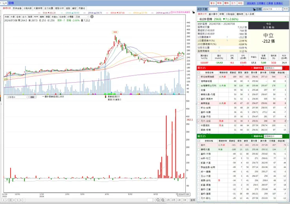Screen dimensions: 290x204
Task: Open the 統計天數 dropdown
Action: 213,9
